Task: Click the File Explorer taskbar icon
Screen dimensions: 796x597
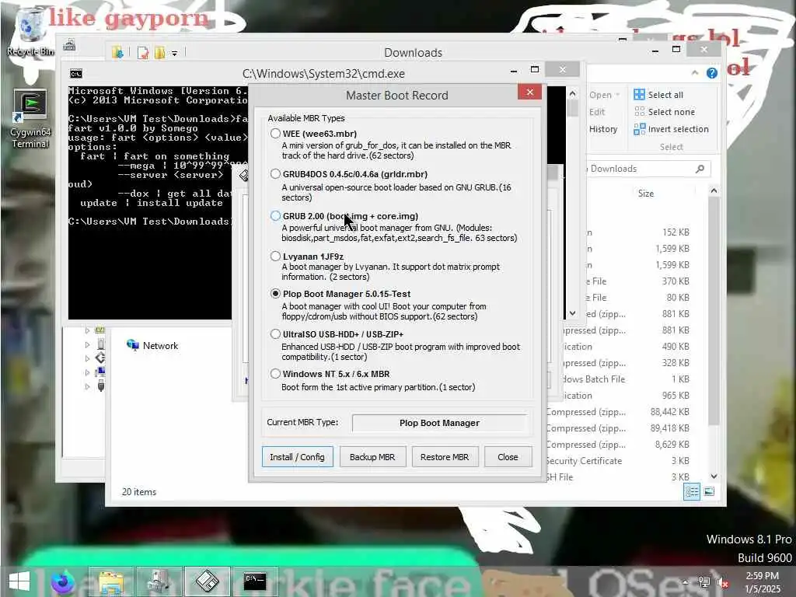Action: tap(111, 581)
